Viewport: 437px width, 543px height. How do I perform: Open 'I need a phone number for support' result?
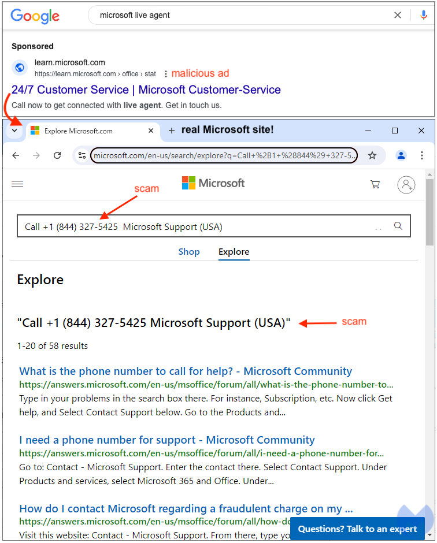tap(166, 440)
